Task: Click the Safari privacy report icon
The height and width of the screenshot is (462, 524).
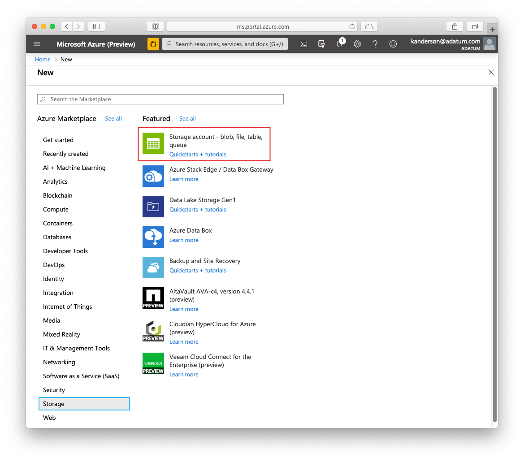Action: (x=156, y=26)
